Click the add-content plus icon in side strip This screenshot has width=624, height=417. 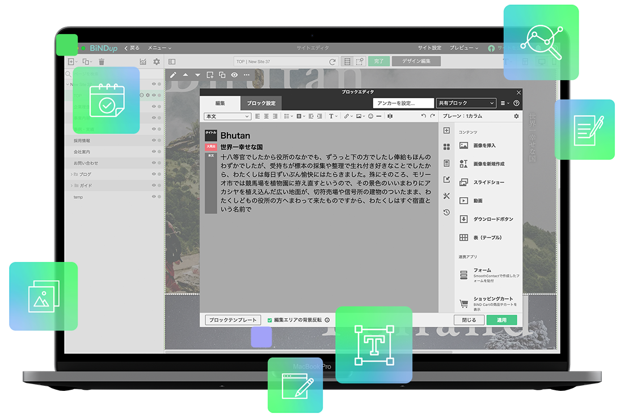[x=446, y=130]
